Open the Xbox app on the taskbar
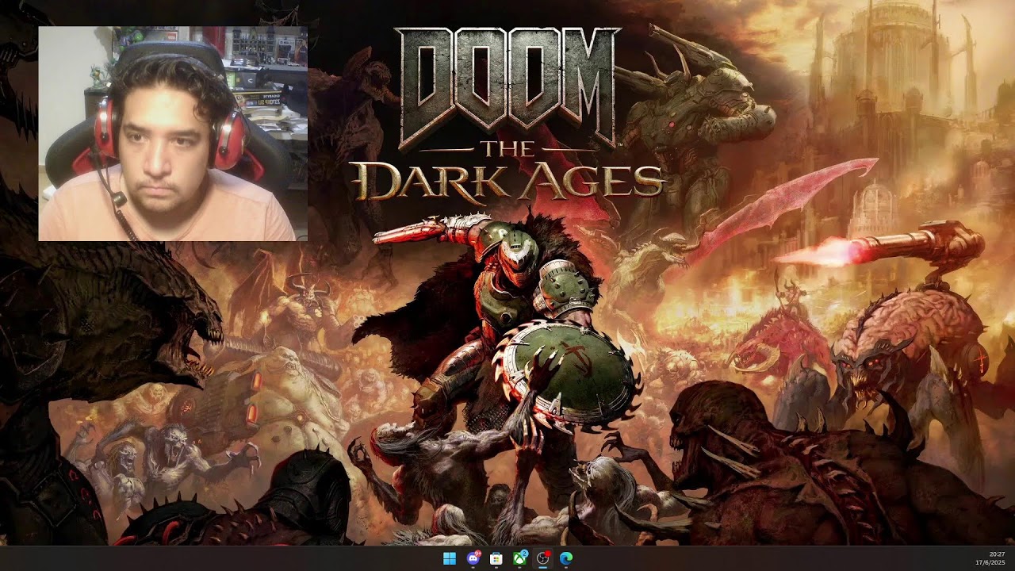 520,558
